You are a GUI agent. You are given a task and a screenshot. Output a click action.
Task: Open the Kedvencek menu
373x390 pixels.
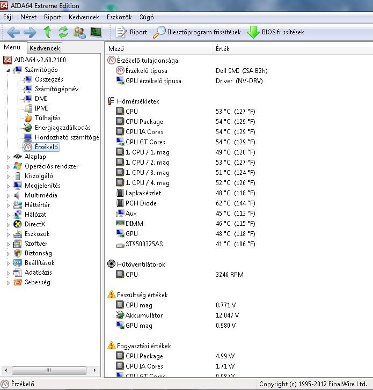[x=84, y=17]
